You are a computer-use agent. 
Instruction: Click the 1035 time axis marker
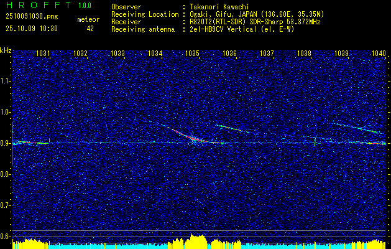192,53
